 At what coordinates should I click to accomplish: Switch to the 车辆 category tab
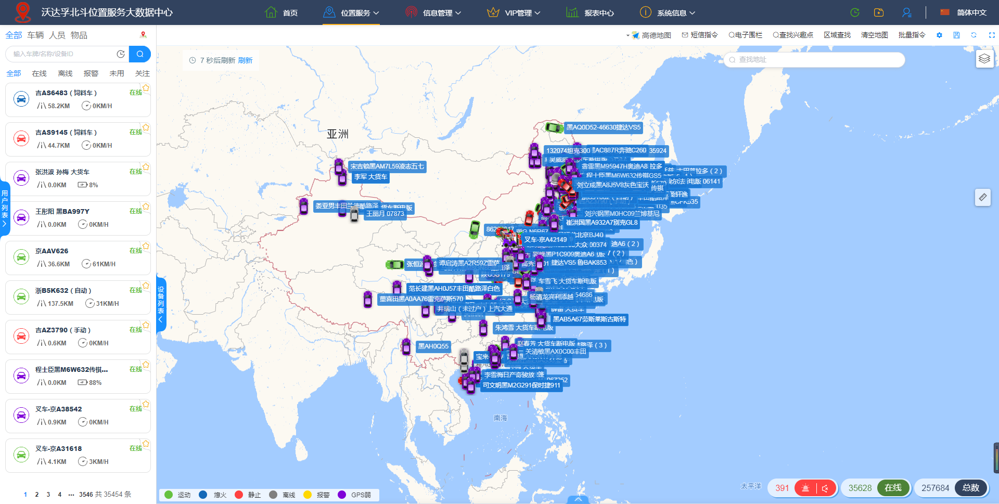pos(35,35)
